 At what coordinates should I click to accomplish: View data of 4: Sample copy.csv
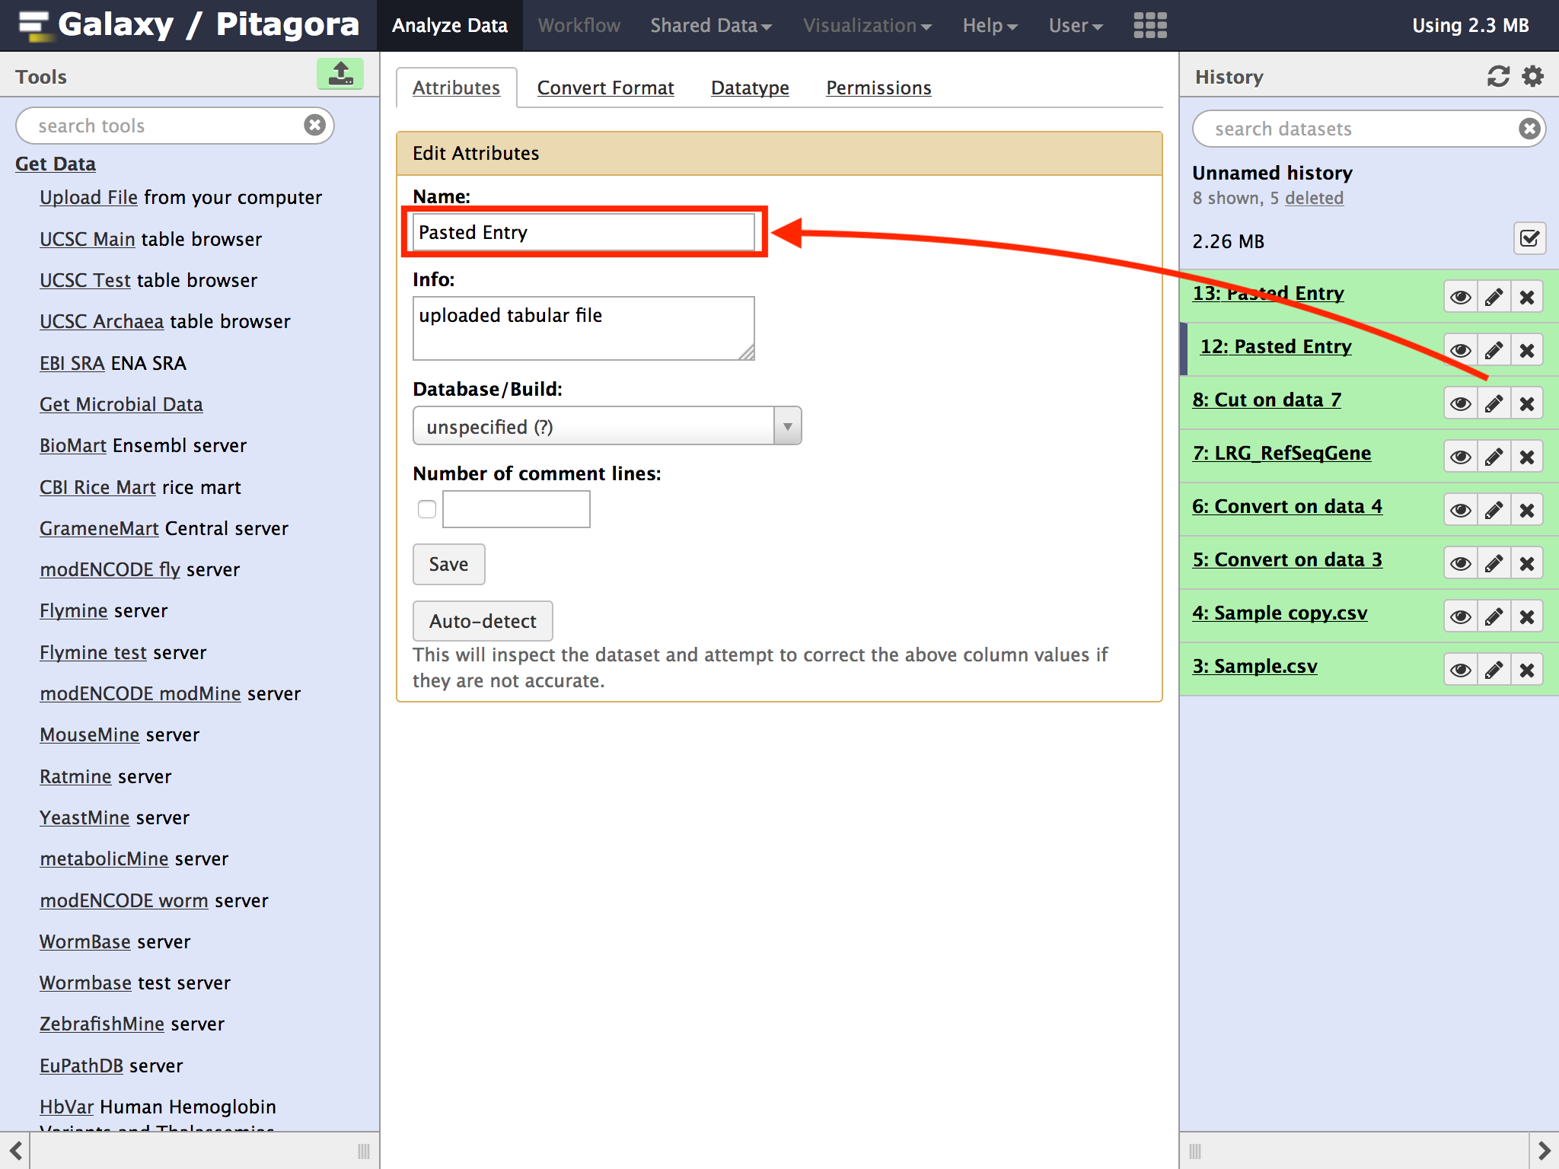point(1460,616)
